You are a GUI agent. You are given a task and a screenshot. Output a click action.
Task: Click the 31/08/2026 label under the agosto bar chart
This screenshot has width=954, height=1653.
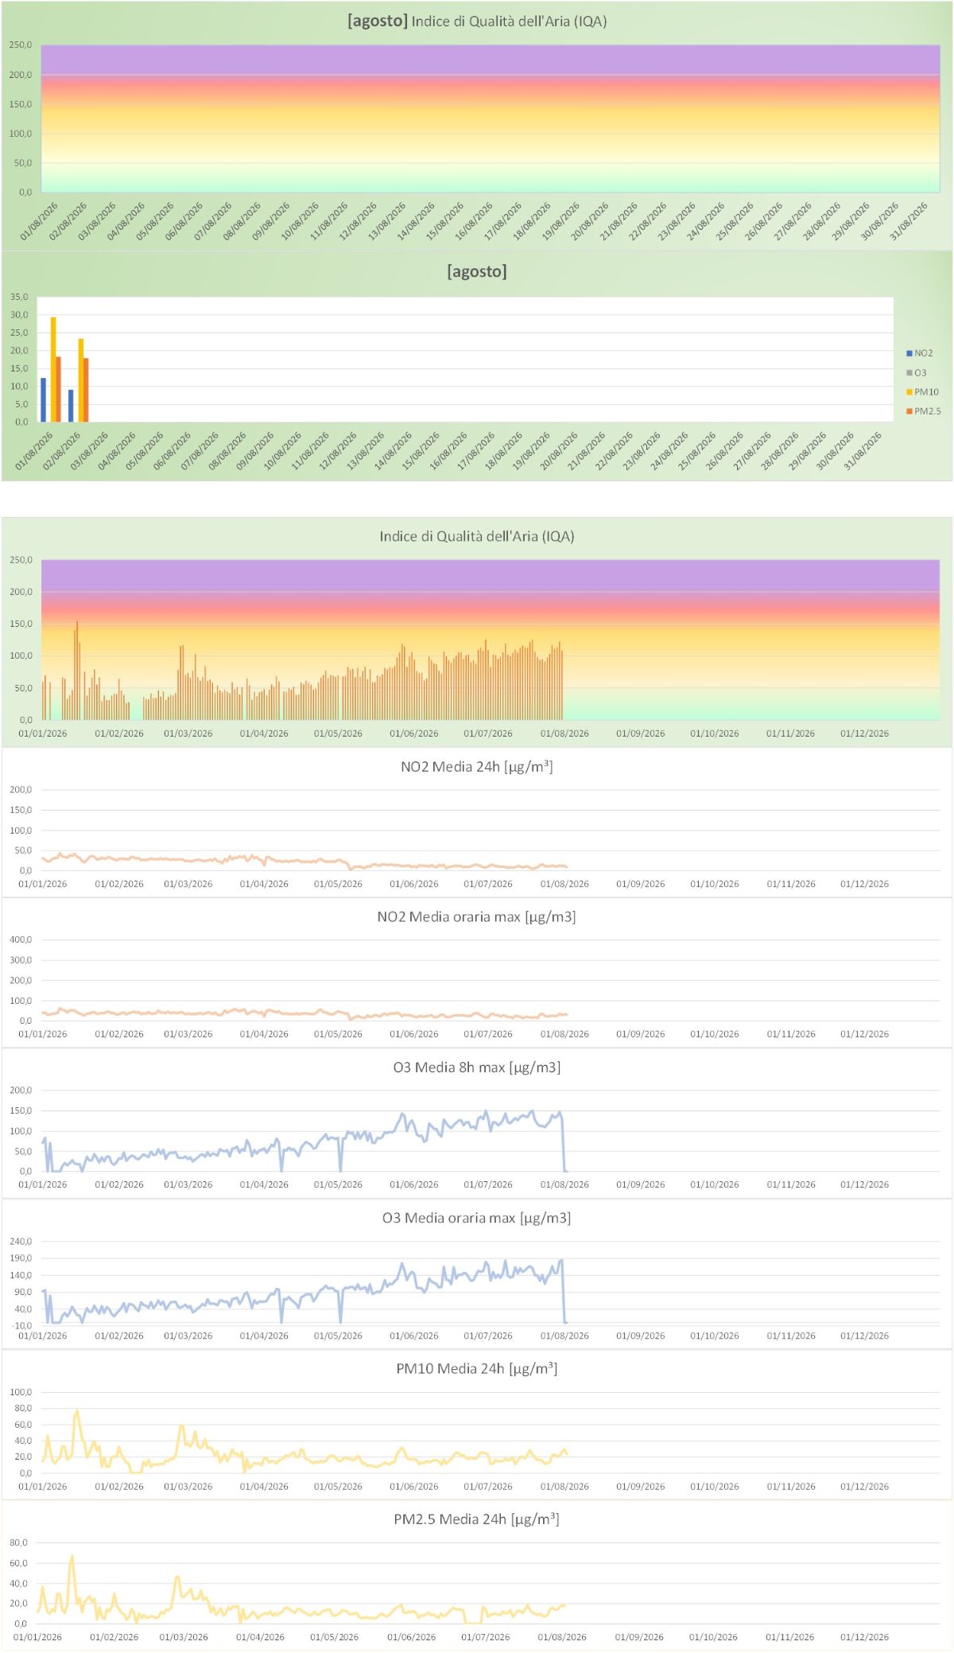coord(863,451)
